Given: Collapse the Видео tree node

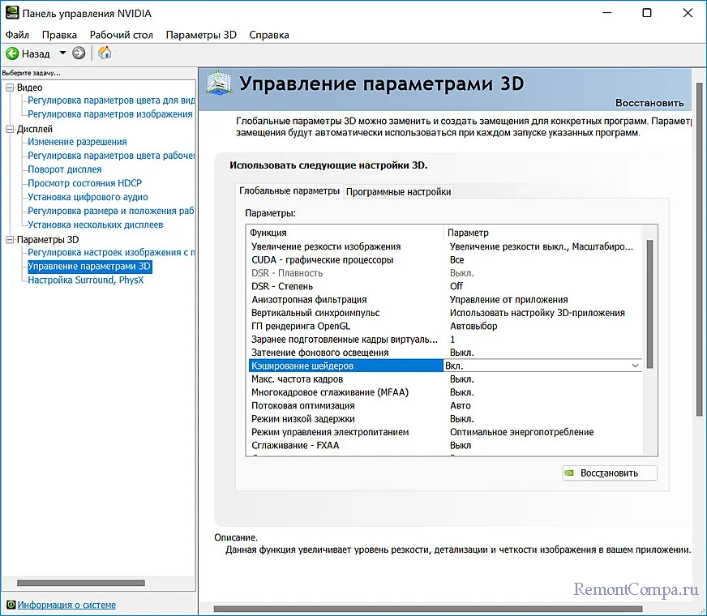Looking at the screenshot, I should tap(10, 88).
